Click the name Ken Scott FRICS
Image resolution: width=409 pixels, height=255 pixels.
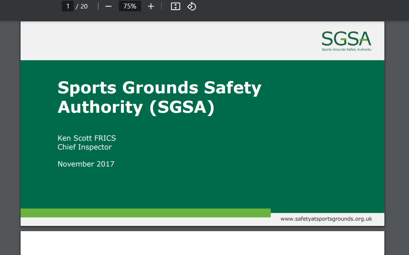click(86, 138)
